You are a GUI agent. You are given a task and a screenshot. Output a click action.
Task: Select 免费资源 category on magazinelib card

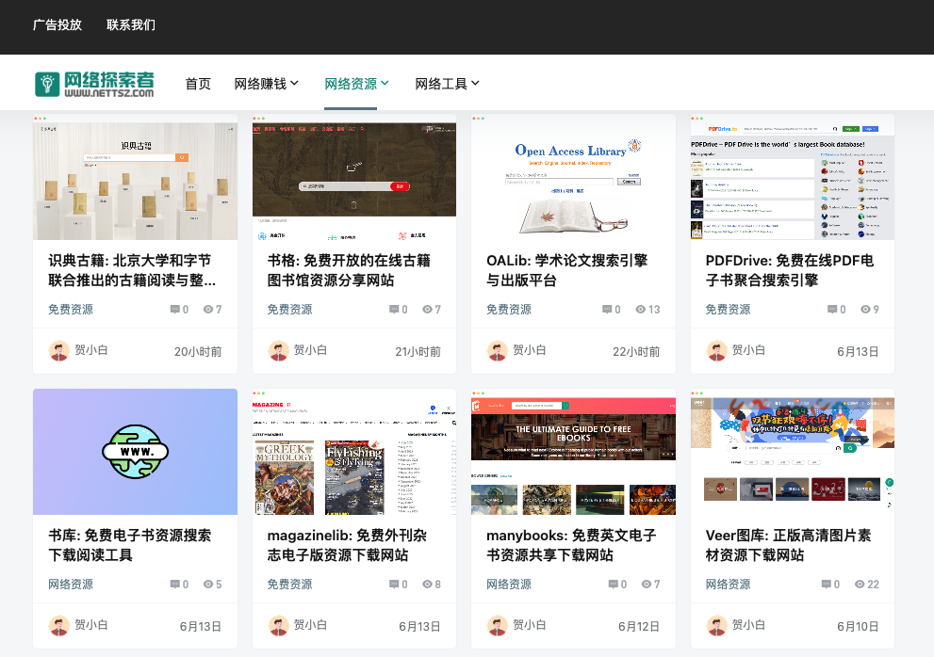pyautogui.click(x=290, y=585)
